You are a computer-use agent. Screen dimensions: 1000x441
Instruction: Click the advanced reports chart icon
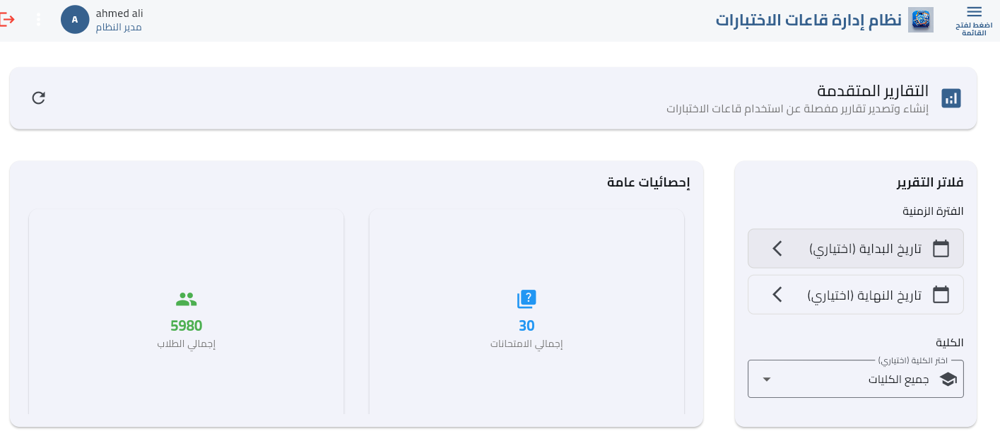click(951, 98)
